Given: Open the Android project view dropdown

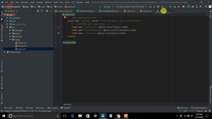Looking at the screenshot, I should pos(11,11).
